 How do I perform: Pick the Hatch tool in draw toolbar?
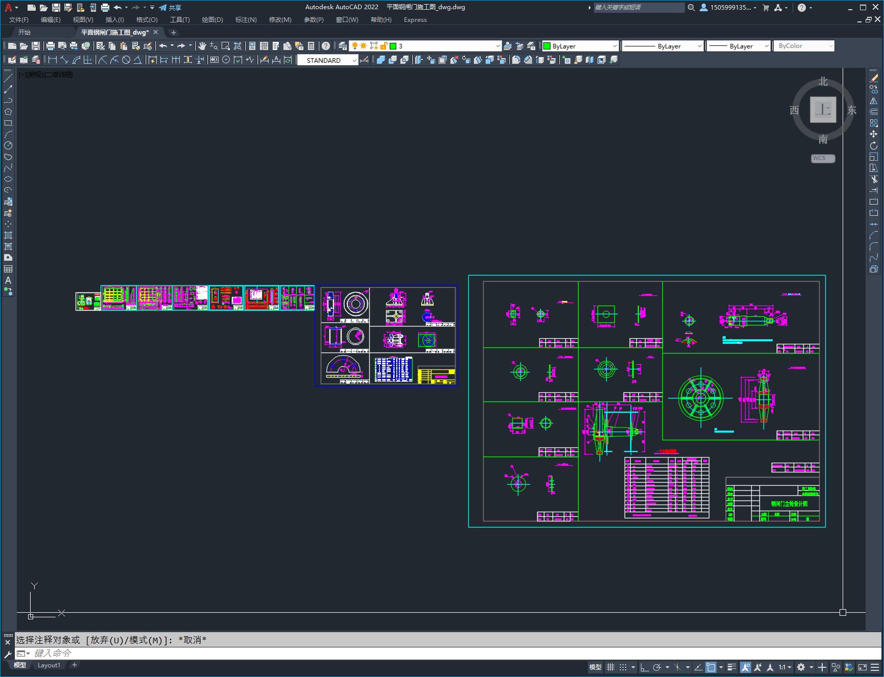tap(8, 235)
